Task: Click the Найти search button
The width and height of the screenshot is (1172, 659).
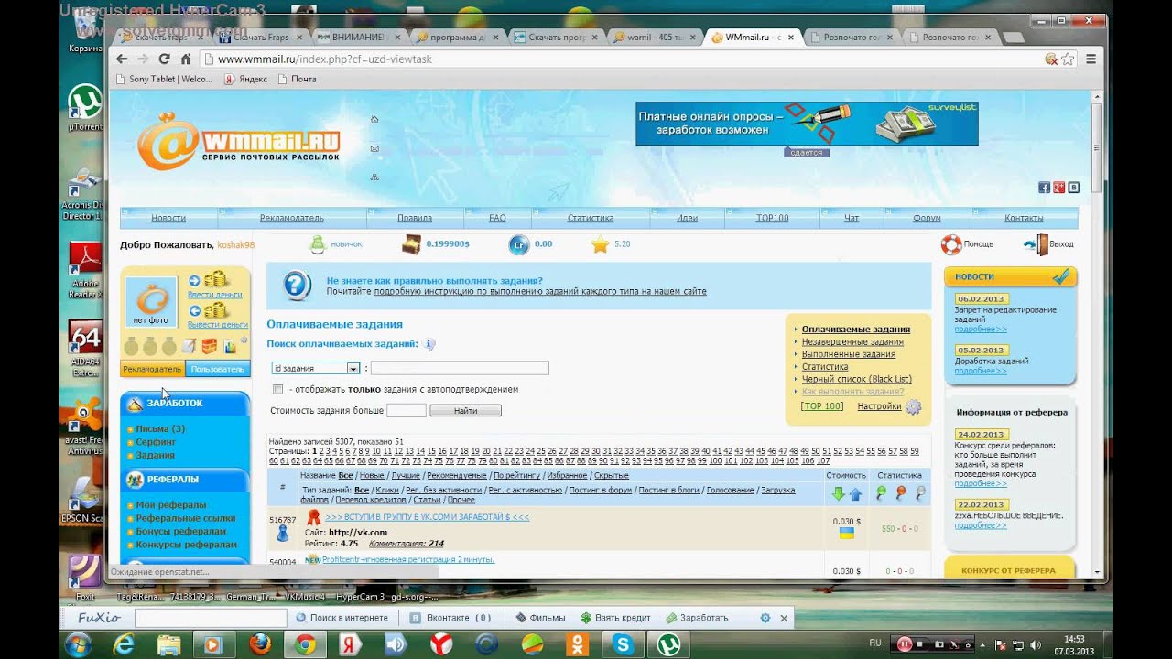Action: [465, 411]
